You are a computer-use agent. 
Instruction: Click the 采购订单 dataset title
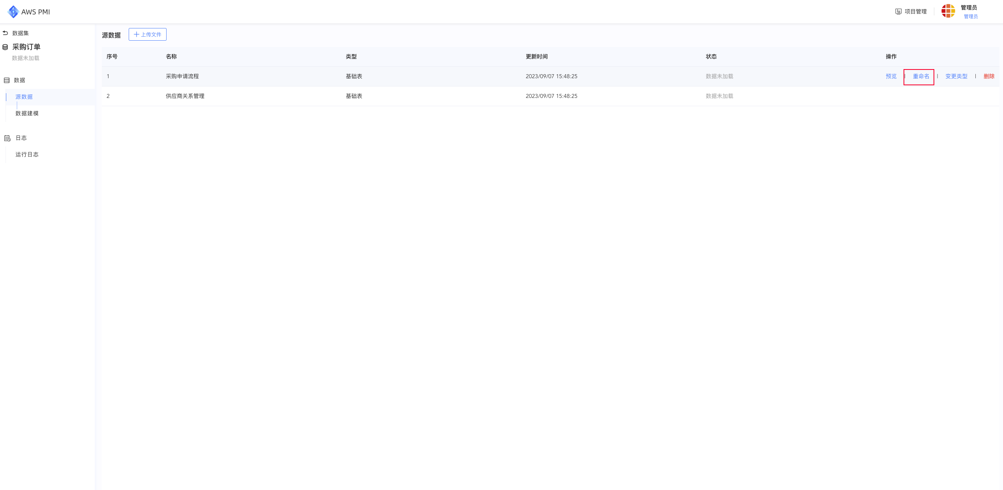click(26, 47)
